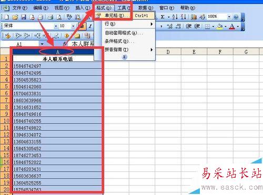Create a new blank workbook
Viewport: 263px width, 195px height.
point(7,17)
